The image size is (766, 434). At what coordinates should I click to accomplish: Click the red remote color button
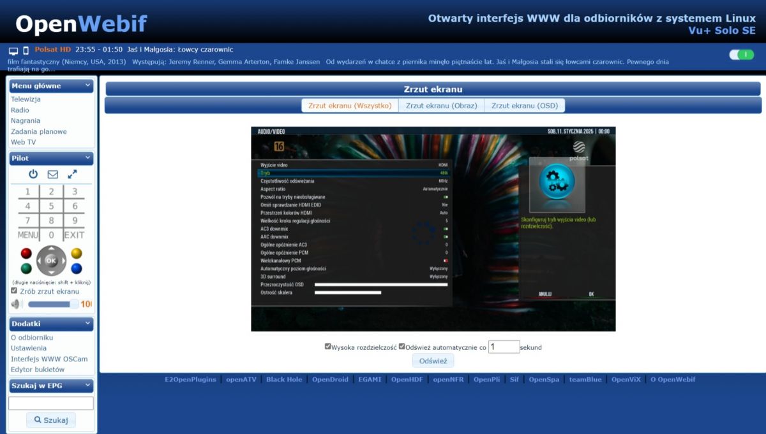click(x=26, y=253)
